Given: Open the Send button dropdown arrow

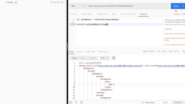Looking at the screenshot, I should click(183, 6).
